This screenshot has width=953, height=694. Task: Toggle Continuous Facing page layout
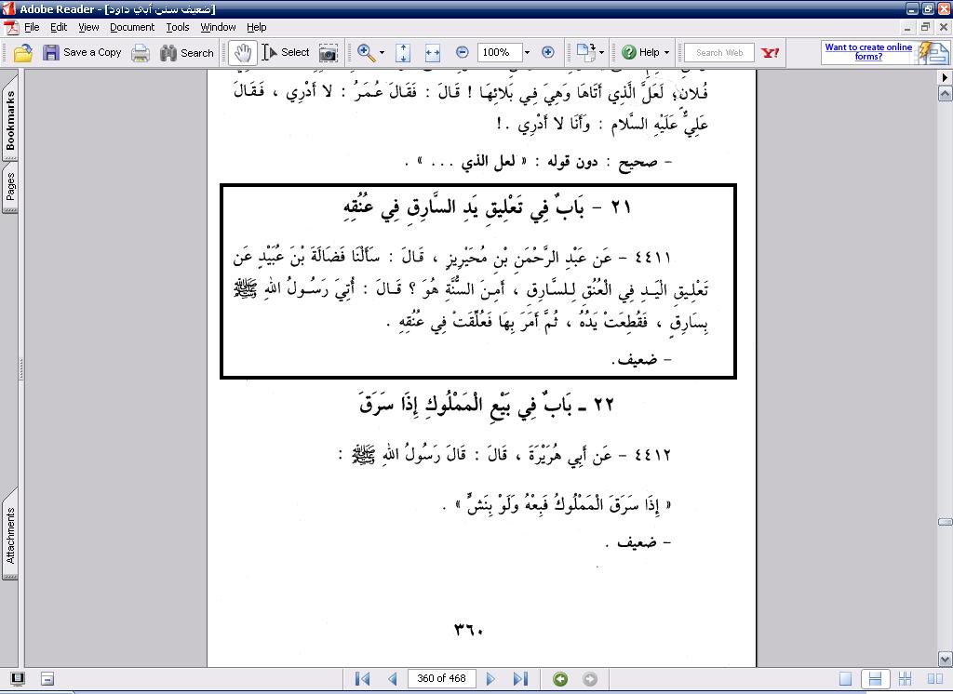pyautogui.click(x=904, y=679)
